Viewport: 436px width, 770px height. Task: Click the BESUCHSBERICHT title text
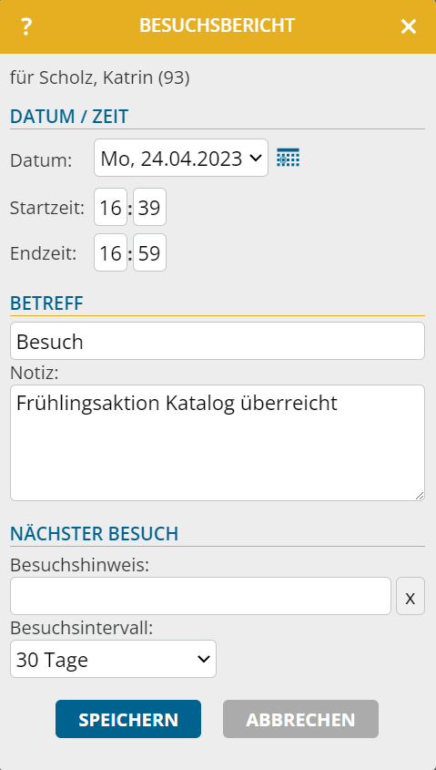pos(218,26)
